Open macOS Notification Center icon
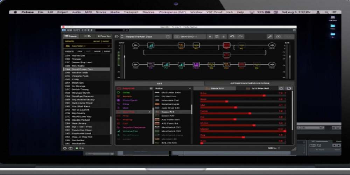 coord(334,12)
